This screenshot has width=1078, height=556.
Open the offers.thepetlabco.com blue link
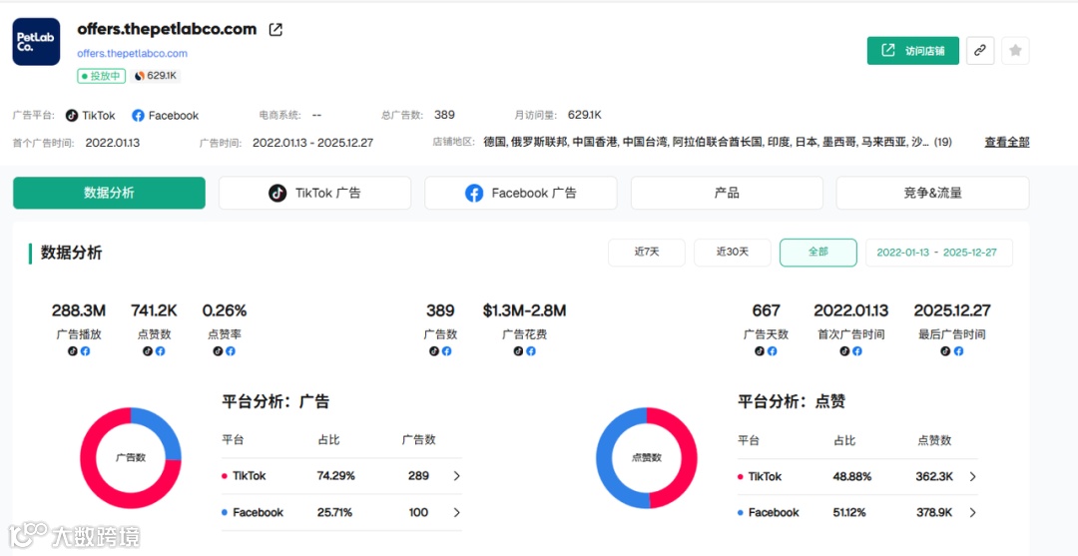[132, 54]
